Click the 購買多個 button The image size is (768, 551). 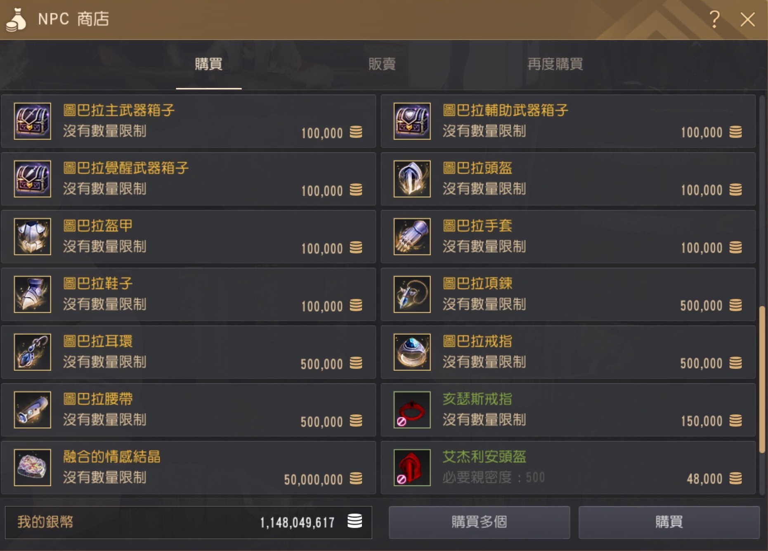click(x=480, y=522)
